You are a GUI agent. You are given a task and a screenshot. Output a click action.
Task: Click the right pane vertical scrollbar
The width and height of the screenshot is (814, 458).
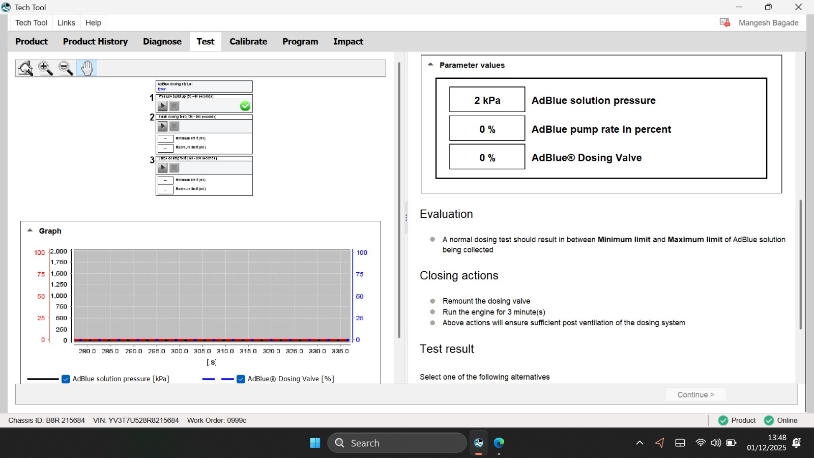tap(800, 265)
